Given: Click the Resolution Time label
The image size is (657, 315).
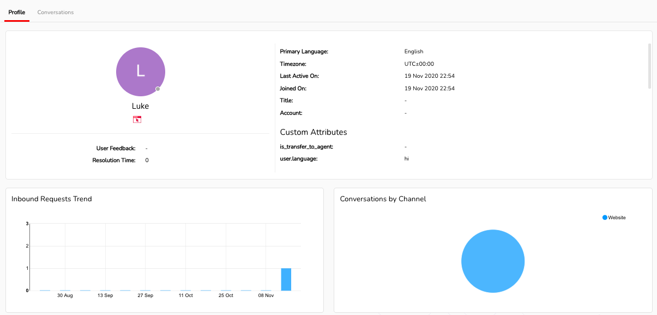Looking at the screenshot, I should tap(114, 160).
